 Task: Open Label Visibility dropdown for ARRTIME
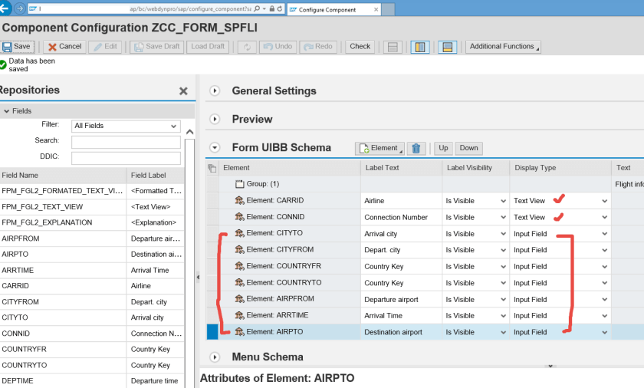click(503, 316)
